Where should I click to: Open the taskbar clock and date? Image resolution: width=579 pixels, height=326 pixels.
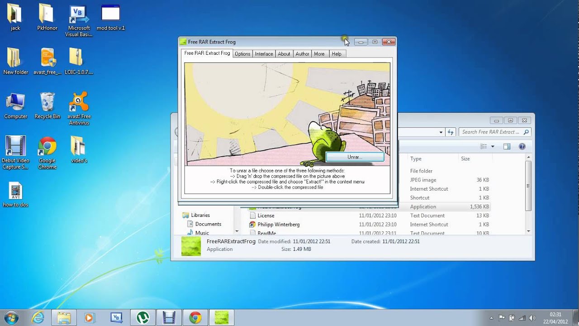click(x=556, y=318)
